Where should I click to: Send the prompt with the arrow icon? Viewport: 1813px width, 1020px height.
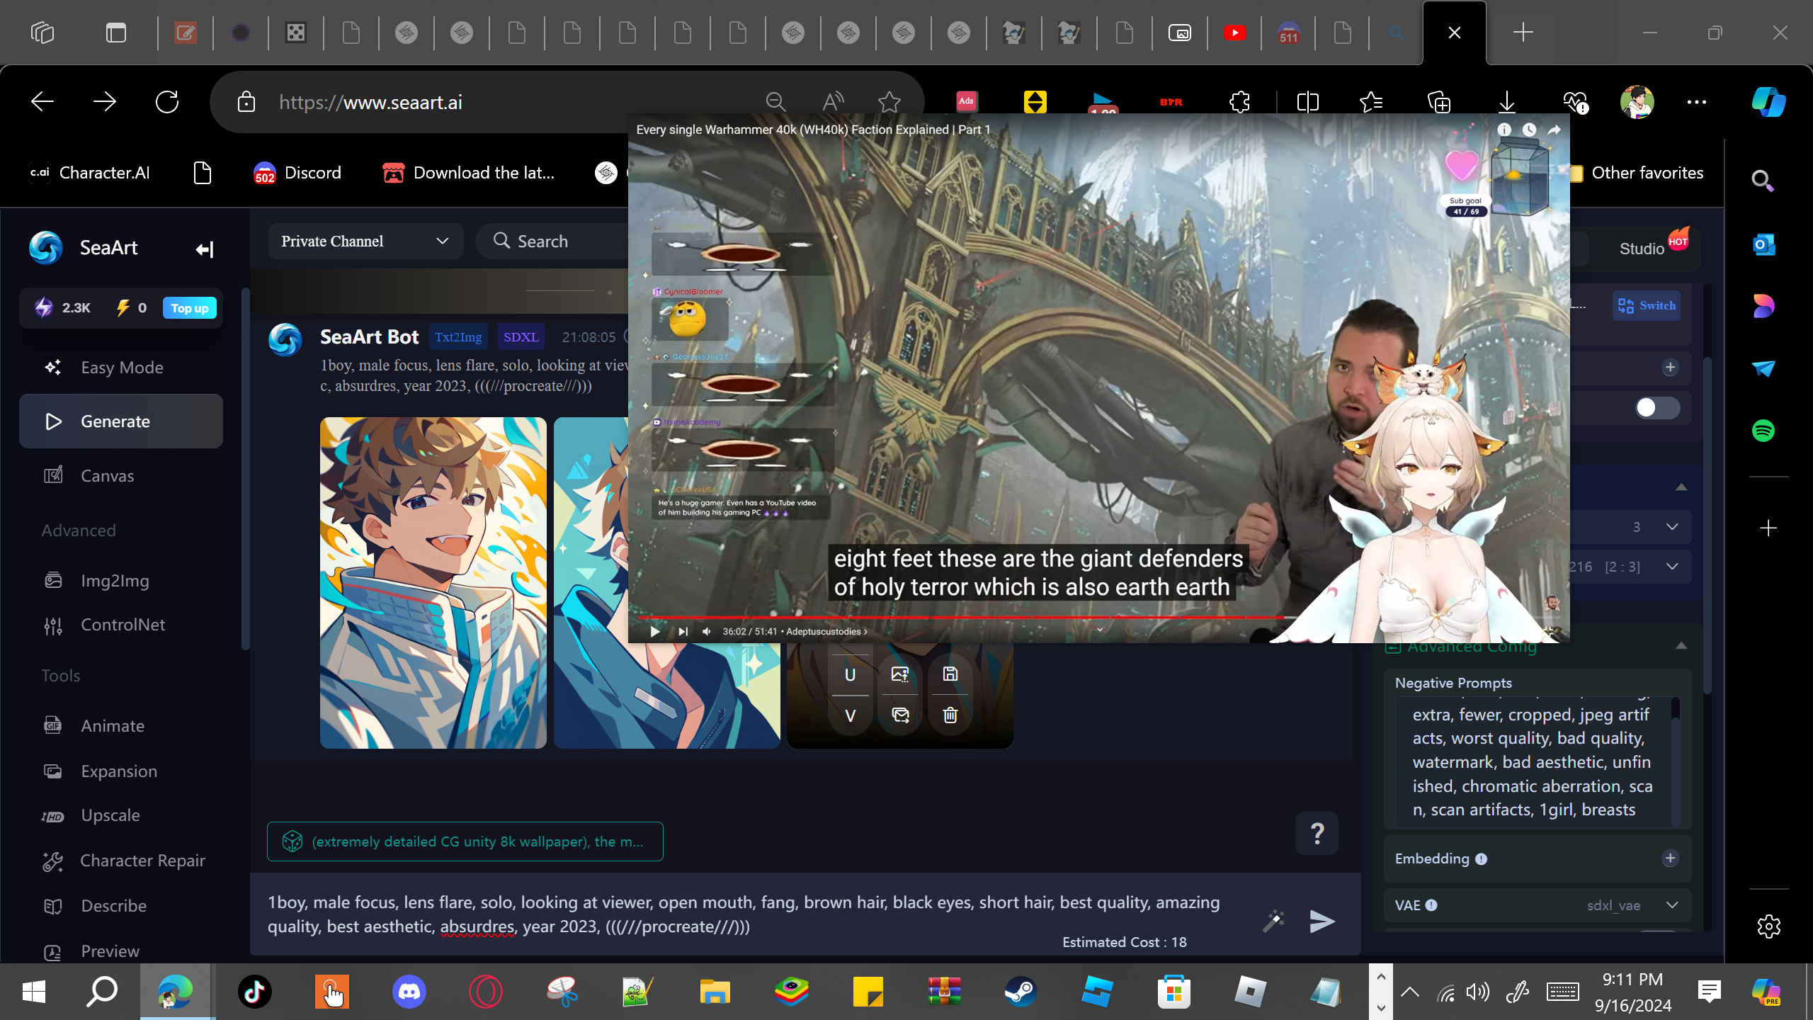pos(1322,921)
